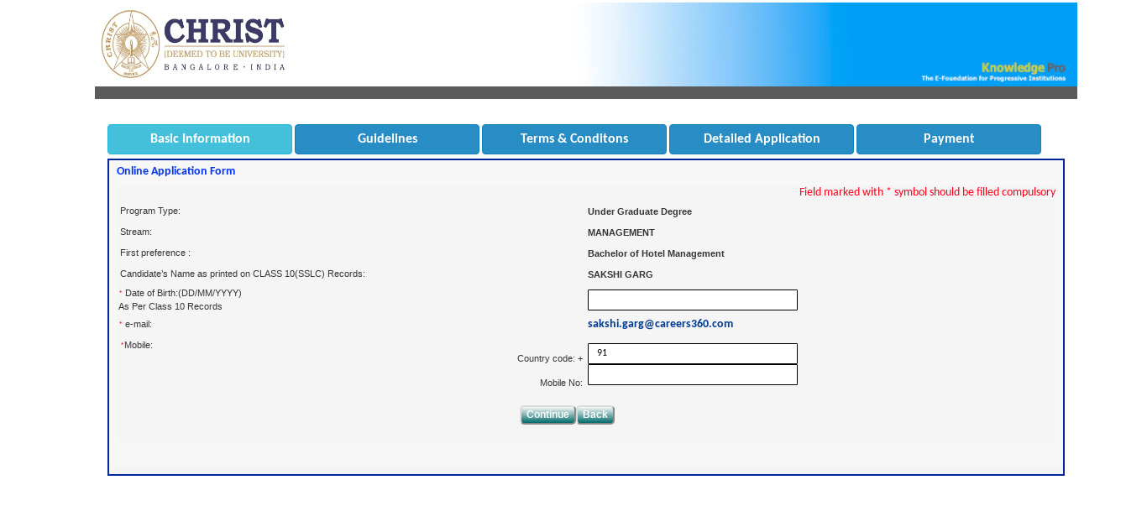Click the MANAGEMENT stream value
The image size is (1147, 532).
(621, 232)
